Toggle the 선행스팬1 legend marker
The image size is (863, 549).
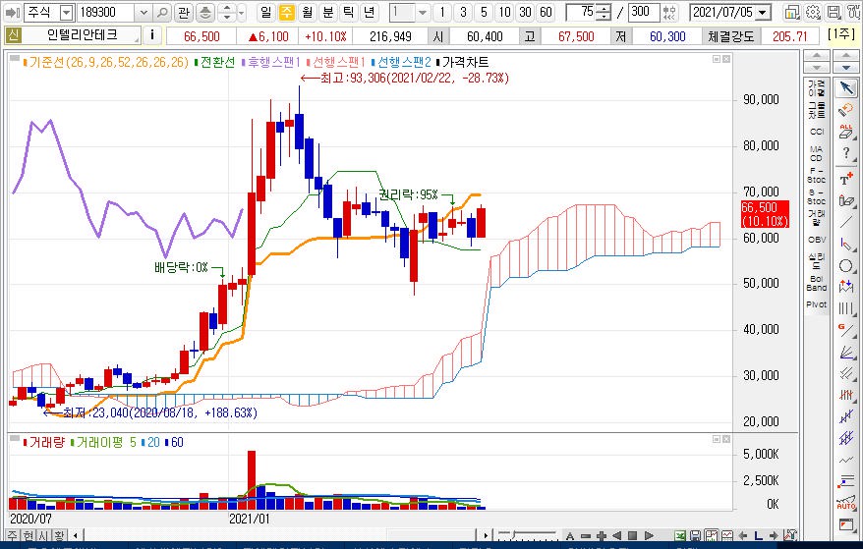click(x=309, y=62)
